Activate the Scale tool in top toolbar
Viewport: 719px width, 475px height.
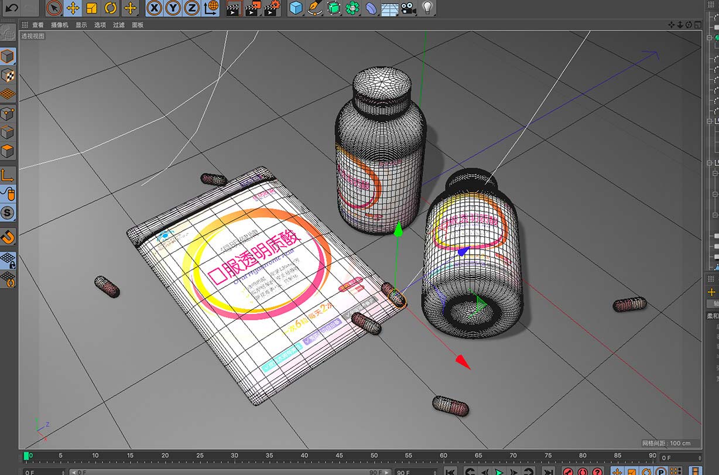point(91,8)
